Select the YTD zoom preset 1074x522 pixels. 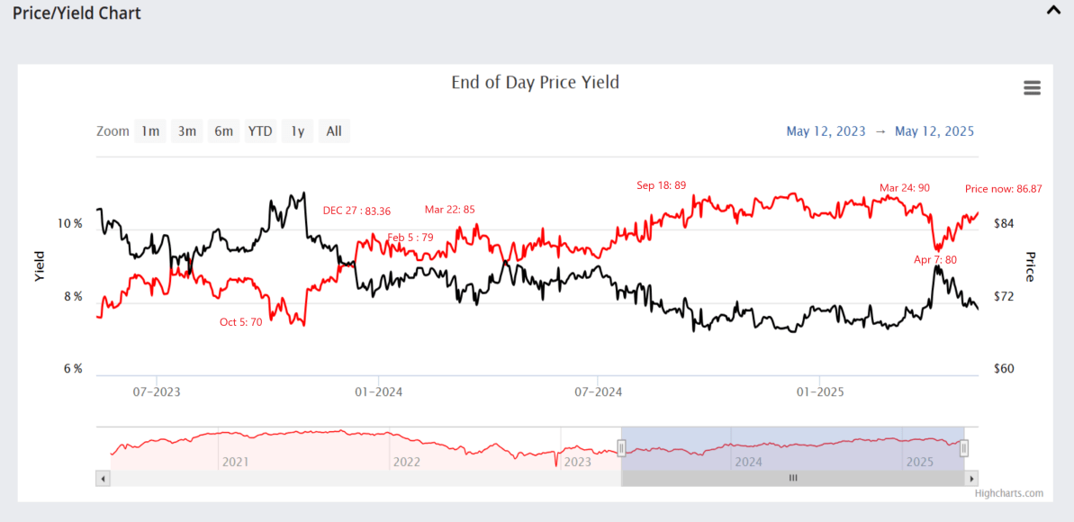[x=260, y=130]
